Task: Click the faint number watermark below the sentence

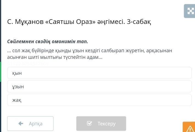Action: 28,64
